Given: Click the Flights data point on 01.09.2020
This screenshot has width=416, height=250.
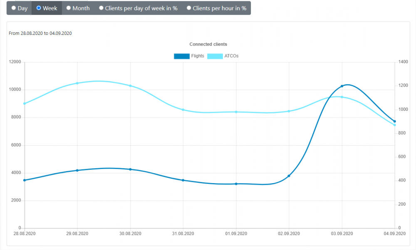Looking at the screenshot, I should point(236,184).
